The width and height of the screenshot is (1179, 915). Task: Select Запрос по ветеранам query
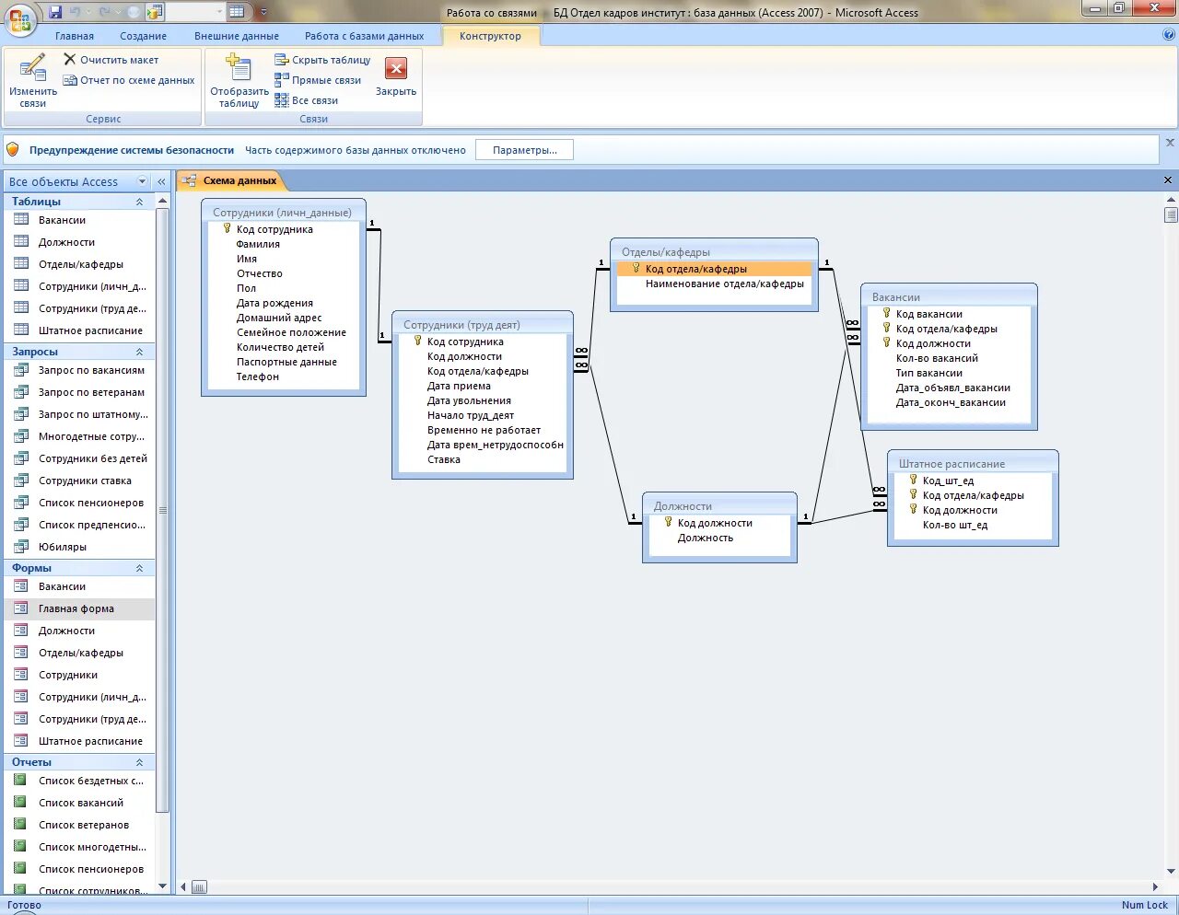[x=79, y=392]
